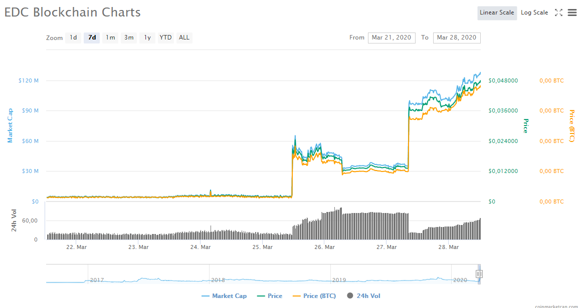Jump to 2018 in the navigator timeline

(x=218, y=280)
